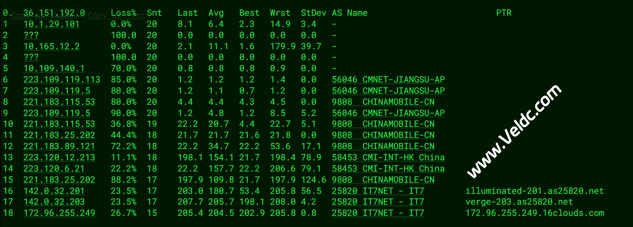
Task: Open AS 56046 CMNET-JIANGSU-AP on hop 6
Action: 388,80
